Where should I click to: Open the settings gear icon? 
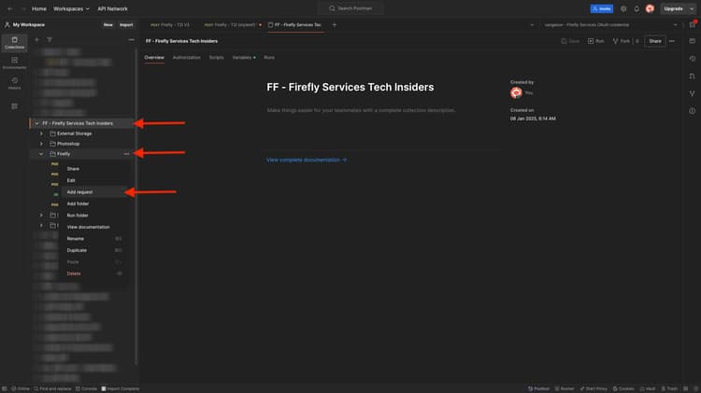[x=623, y=8]
